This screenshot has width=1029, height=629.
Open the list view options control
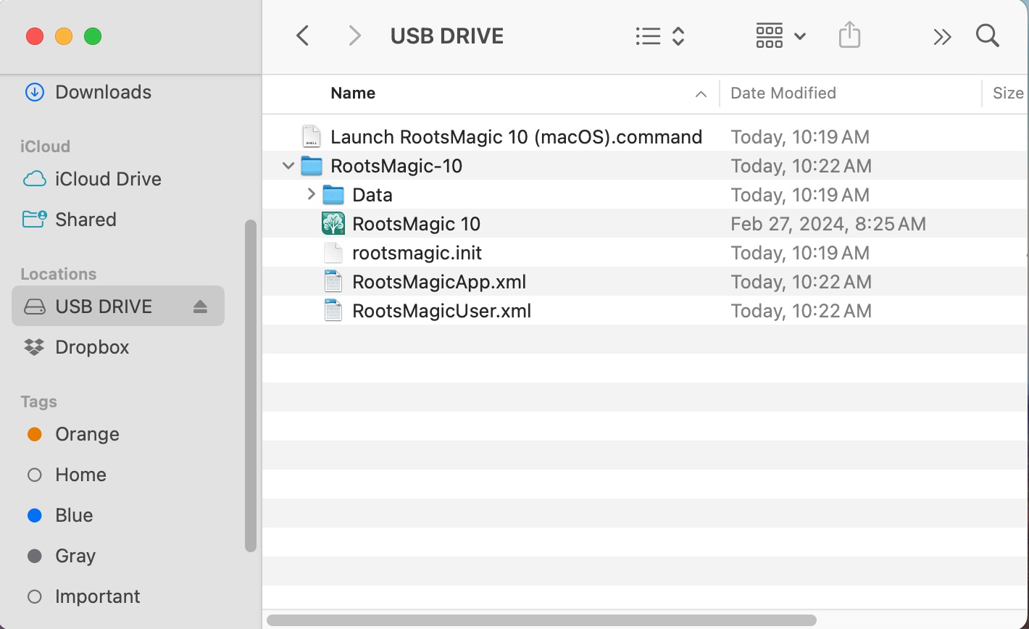(660, 36)
